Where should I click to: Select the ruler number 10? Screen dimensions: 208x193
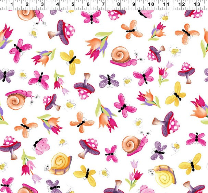[151, 4]
